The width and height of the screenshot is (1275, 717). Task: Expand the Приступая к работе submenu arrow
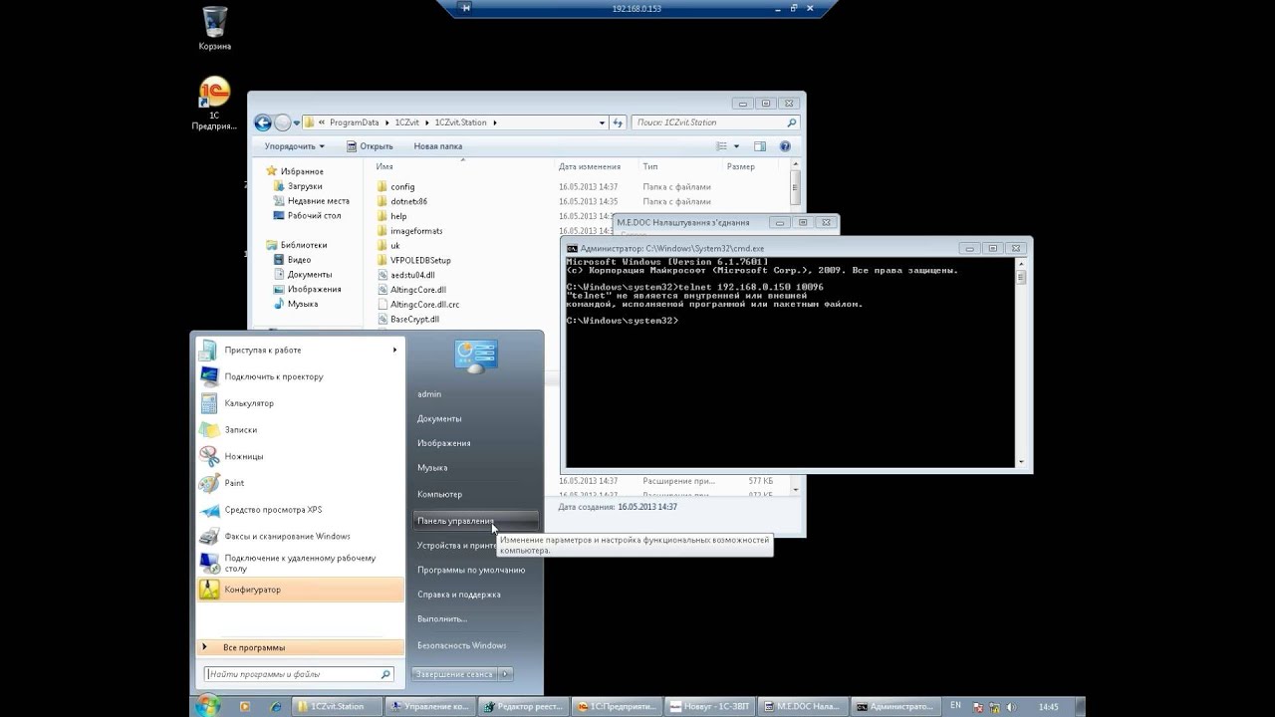click(394, 350)
